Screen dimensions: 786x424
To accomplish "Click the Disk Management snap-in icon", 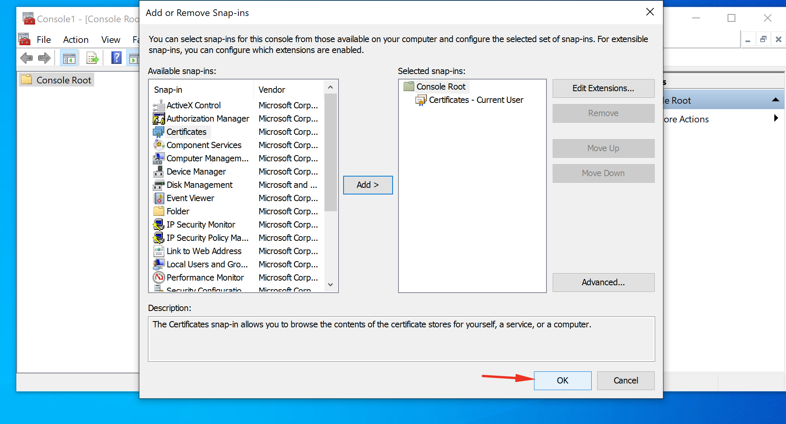I will [x=158, y=185].
